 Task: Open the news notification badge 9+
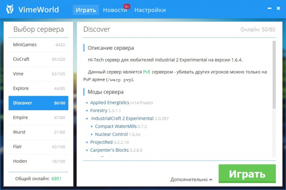tap(127, 6)
